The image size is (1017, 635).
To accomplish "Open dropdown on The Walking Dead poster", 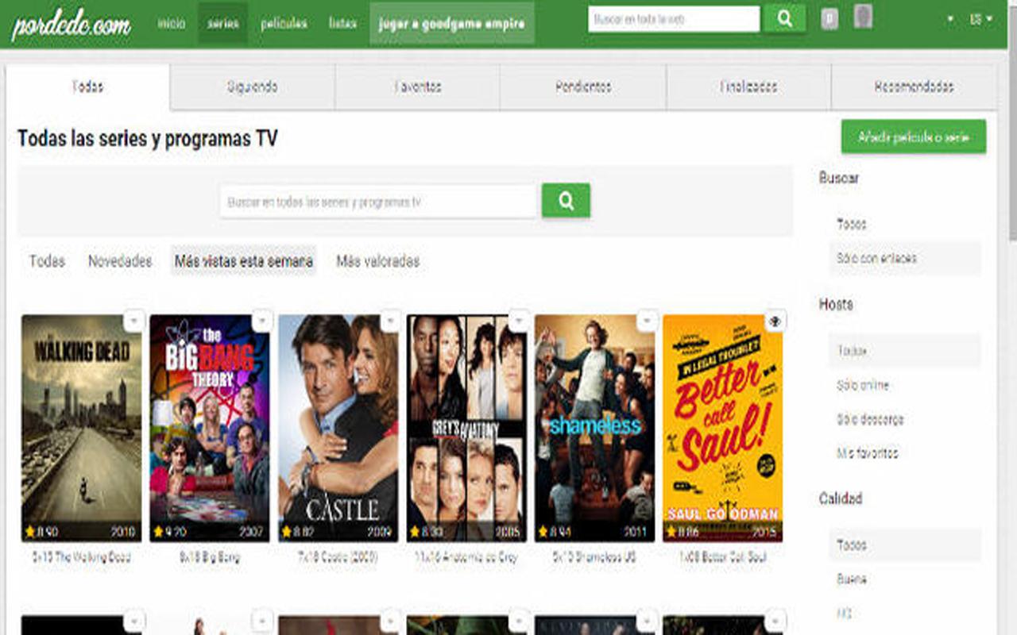I will (x=134, y=321).
